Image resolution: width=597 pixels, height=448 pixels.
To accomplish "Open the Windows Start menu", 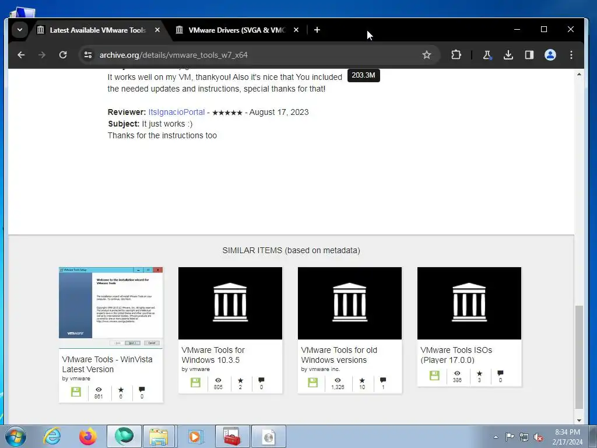I will 16,436.
